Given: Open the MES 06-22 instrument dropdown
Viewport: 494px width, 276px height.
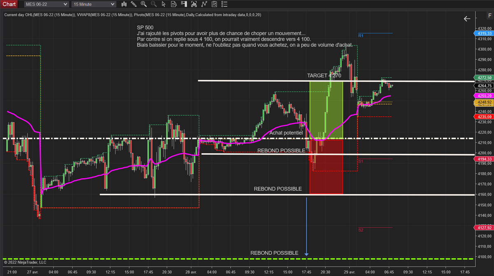Looking at the screenshot, I should [46, 4].
